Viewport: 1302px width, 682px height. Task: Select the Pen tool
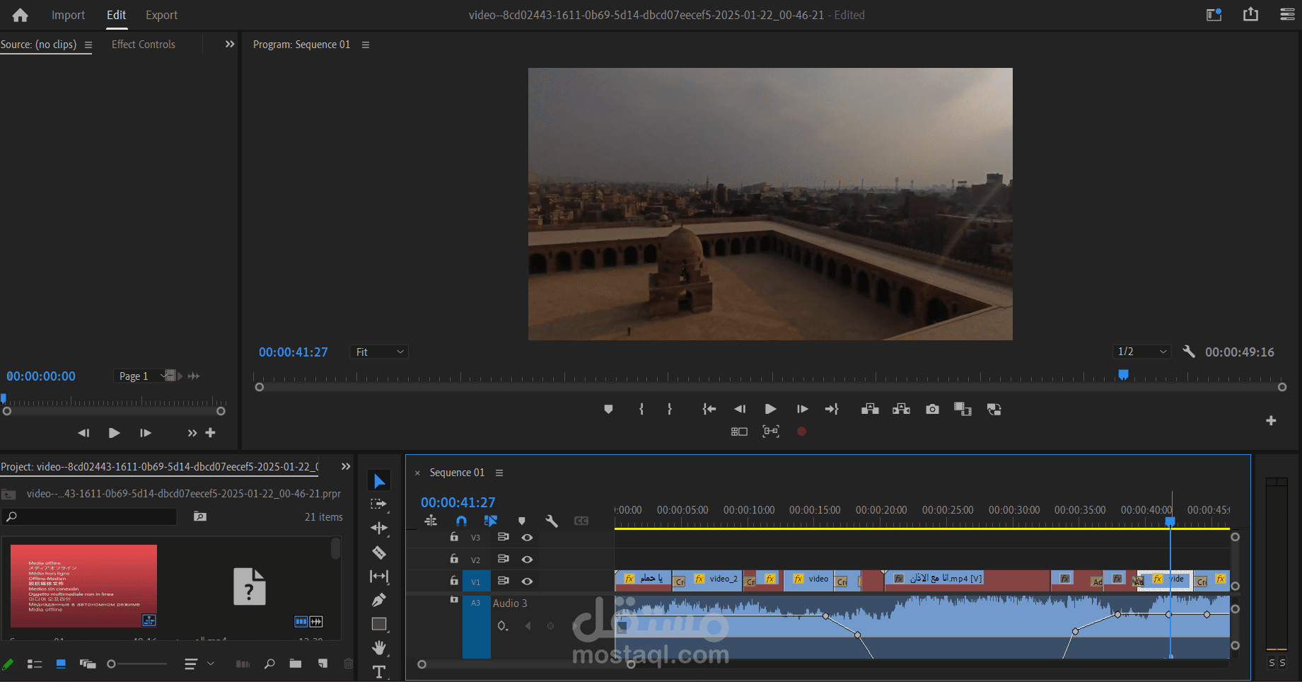(379, 600)
